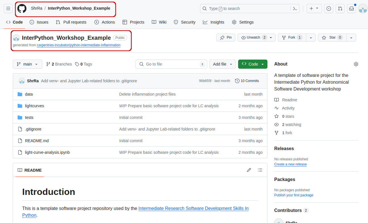
Task: Open the main branch selector dropdown
Action: click(28, 64)
